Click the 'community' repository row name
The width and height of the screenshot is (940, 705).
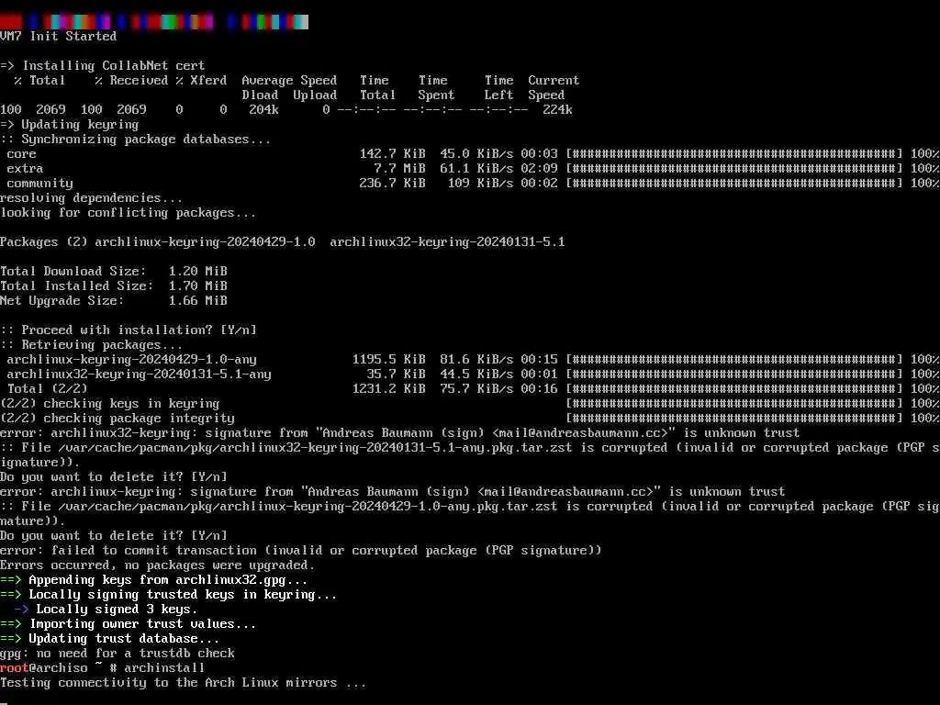click(x=40, y=184)
